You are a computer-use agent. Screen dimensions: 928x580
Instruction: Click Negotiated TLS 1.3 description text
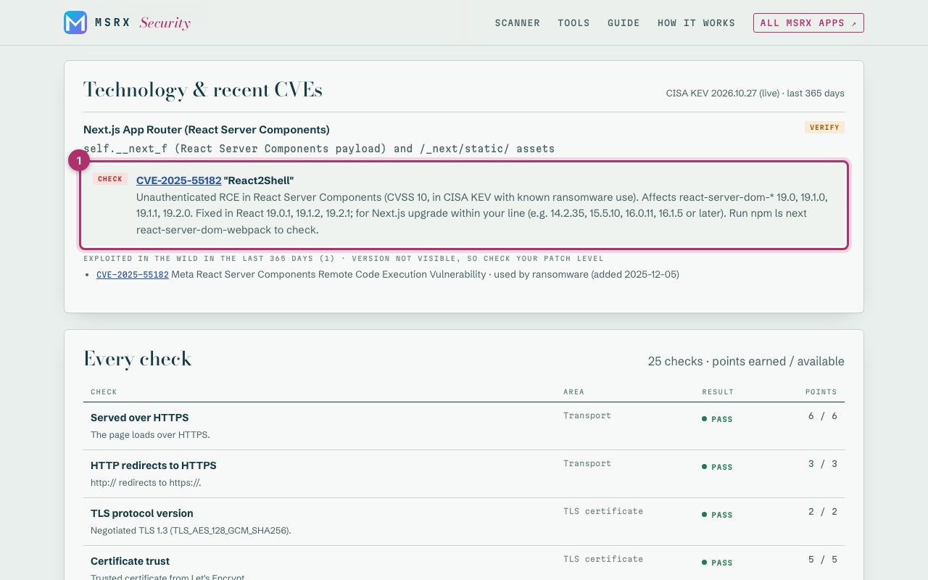point(191,531)
